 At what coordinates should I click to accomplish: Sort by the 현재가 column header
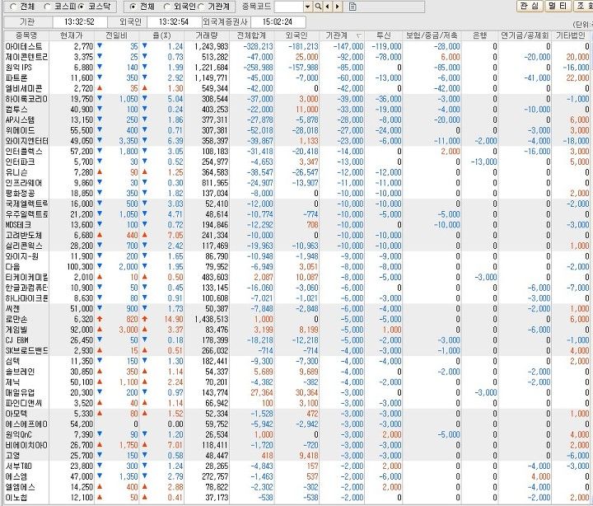click(72, 35)
